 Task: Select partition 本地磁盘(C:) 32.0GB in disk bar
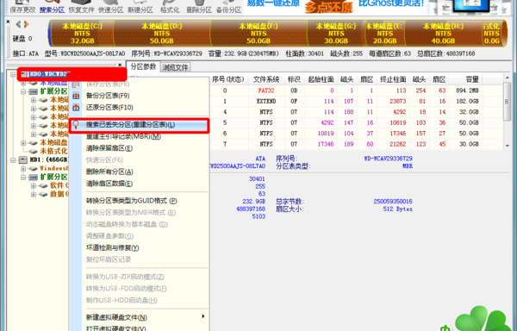(82, 34)
